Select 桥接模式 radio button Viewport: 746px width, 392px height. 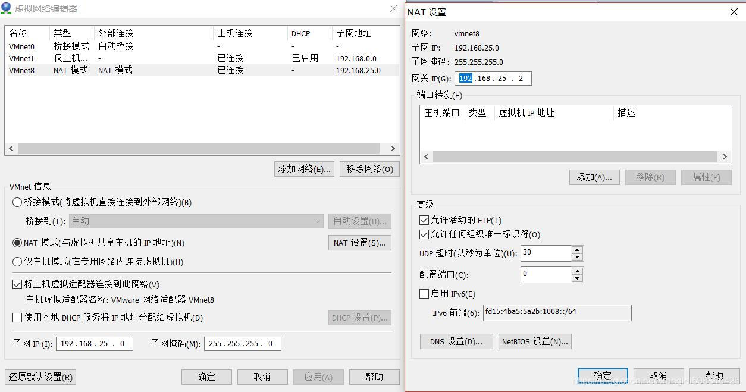(17, 202)
